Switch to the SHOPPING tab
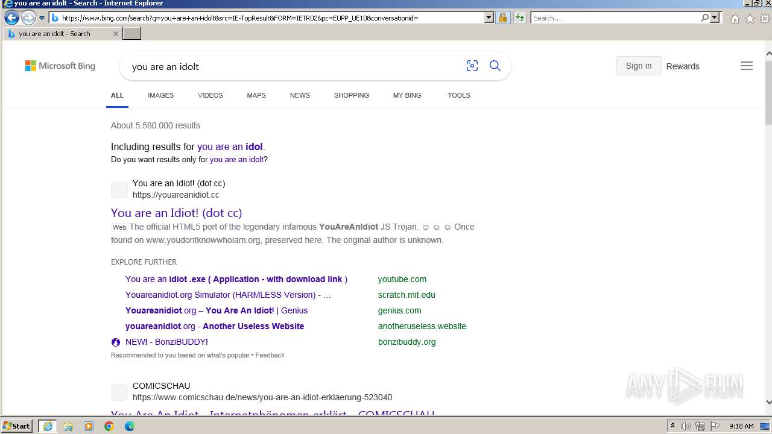This screenshot has height=434, width=772. coord(352,95)
